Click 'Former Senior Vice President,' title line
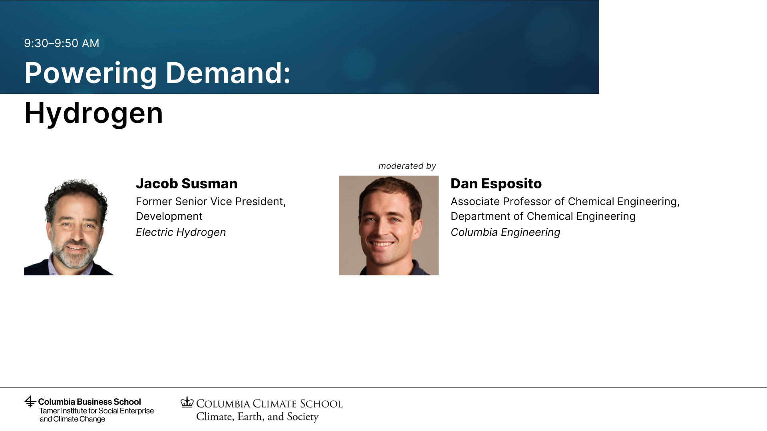 tap(211, 202)
